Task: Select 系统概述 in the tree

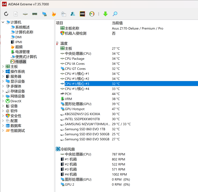Action: [x=22, y=27]
